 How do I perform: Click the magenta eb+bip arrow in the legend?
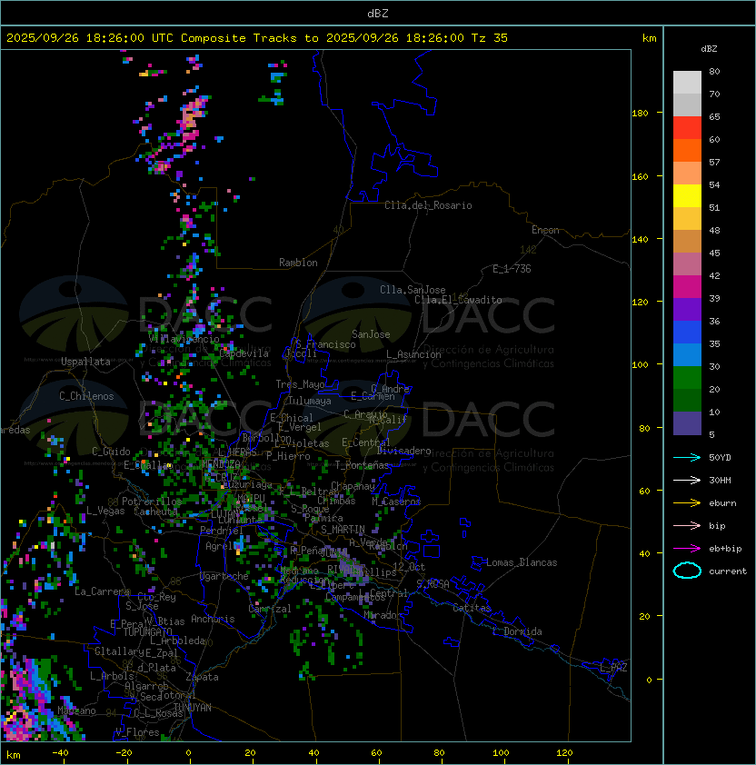[687, 549]
